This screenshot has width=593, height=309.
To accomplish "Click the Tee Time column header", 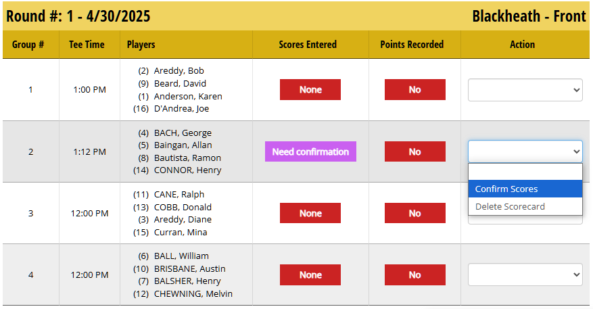I will 87,45.
